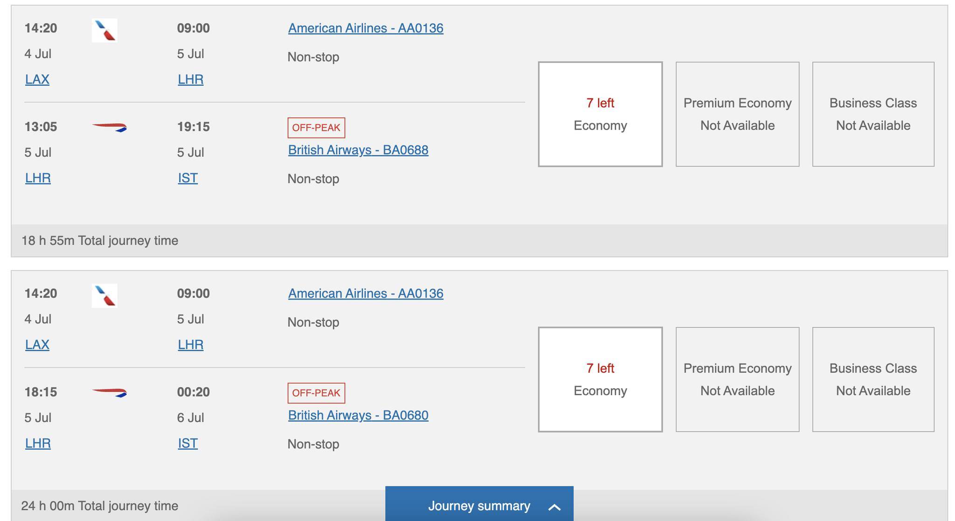This screenshot has width=955, height=521.
Task: Click the IST airport link for BA0680
Action: pos(187,444)
